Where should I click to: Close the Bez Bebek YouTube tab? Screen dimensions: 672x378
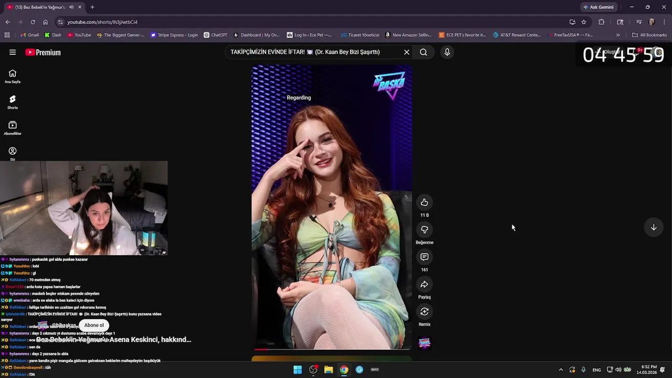tap(80, 7)
